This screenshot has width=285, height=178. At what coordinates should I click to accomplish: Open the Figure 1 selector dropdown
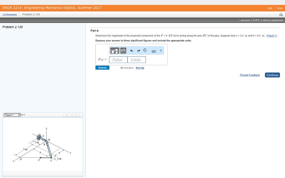click(12, 115)
